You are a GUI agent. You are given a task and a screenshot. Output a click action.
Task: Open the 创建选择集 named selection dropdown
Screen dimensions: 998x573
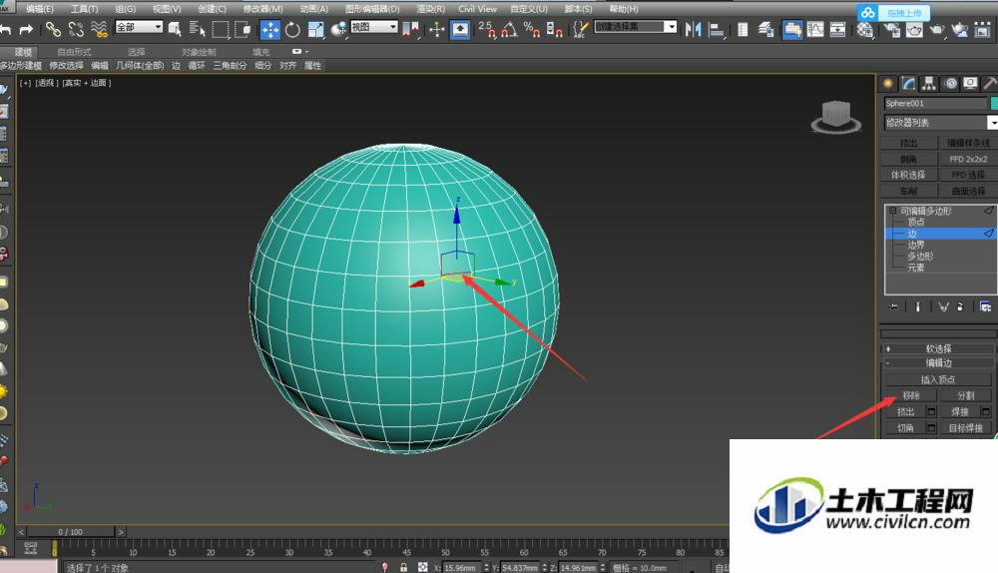[635, 27]
